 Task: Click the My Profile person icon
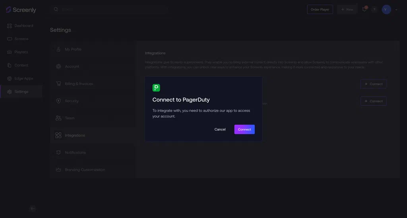58,49
